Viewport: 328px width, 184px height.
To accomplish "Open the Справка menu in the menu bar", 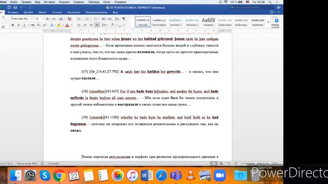I will tap(120, 2).
